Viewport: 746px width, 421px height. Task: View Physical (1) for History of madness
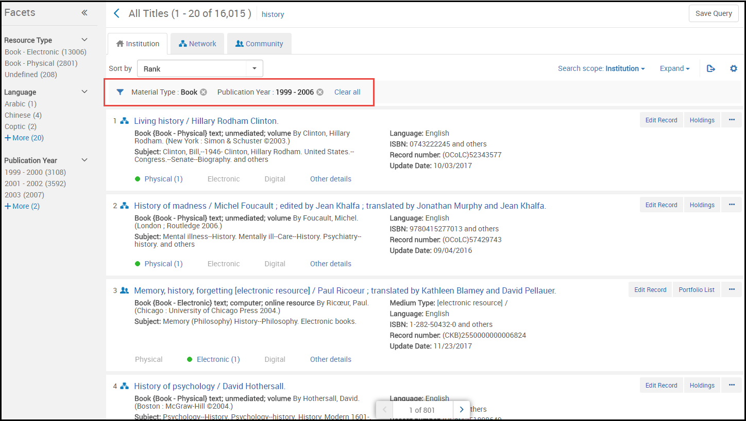163,264
